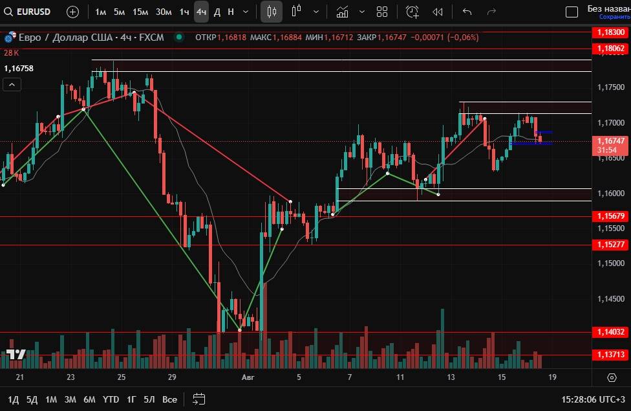Viewport: 631px width, 411px height.
Task: Collapse the indicator legend chevron
Action: [12, 84]
